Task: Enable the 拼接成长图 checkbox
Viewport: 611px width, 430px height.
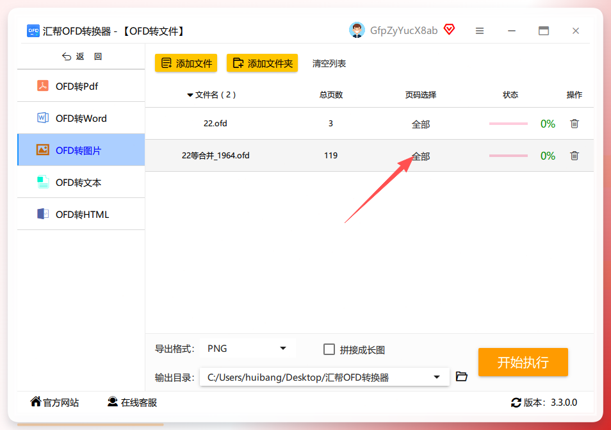Action: [329, 349]
